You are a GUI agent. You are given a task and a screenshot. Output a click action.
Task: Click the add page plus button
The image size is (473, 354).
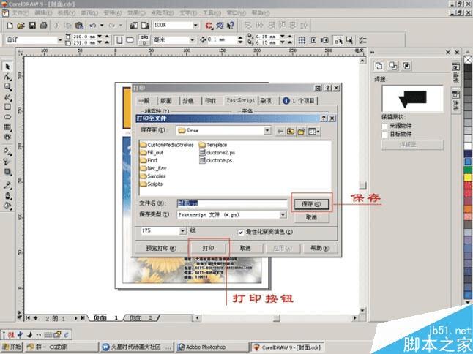click(x=36, y=318)
